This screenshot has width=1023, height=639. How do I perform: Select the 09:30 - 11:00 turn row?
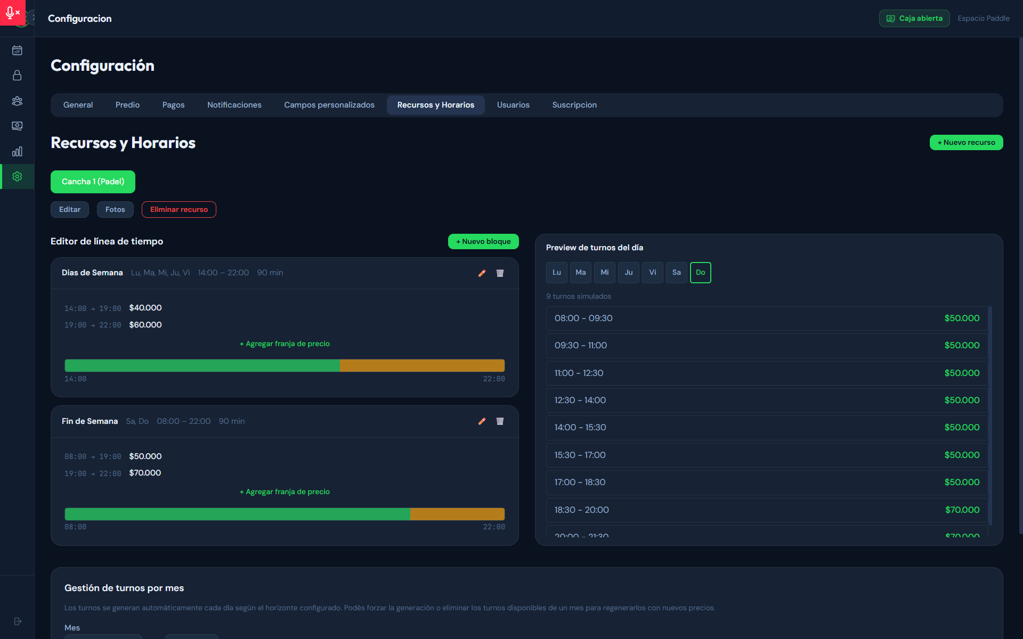(767, 346)
